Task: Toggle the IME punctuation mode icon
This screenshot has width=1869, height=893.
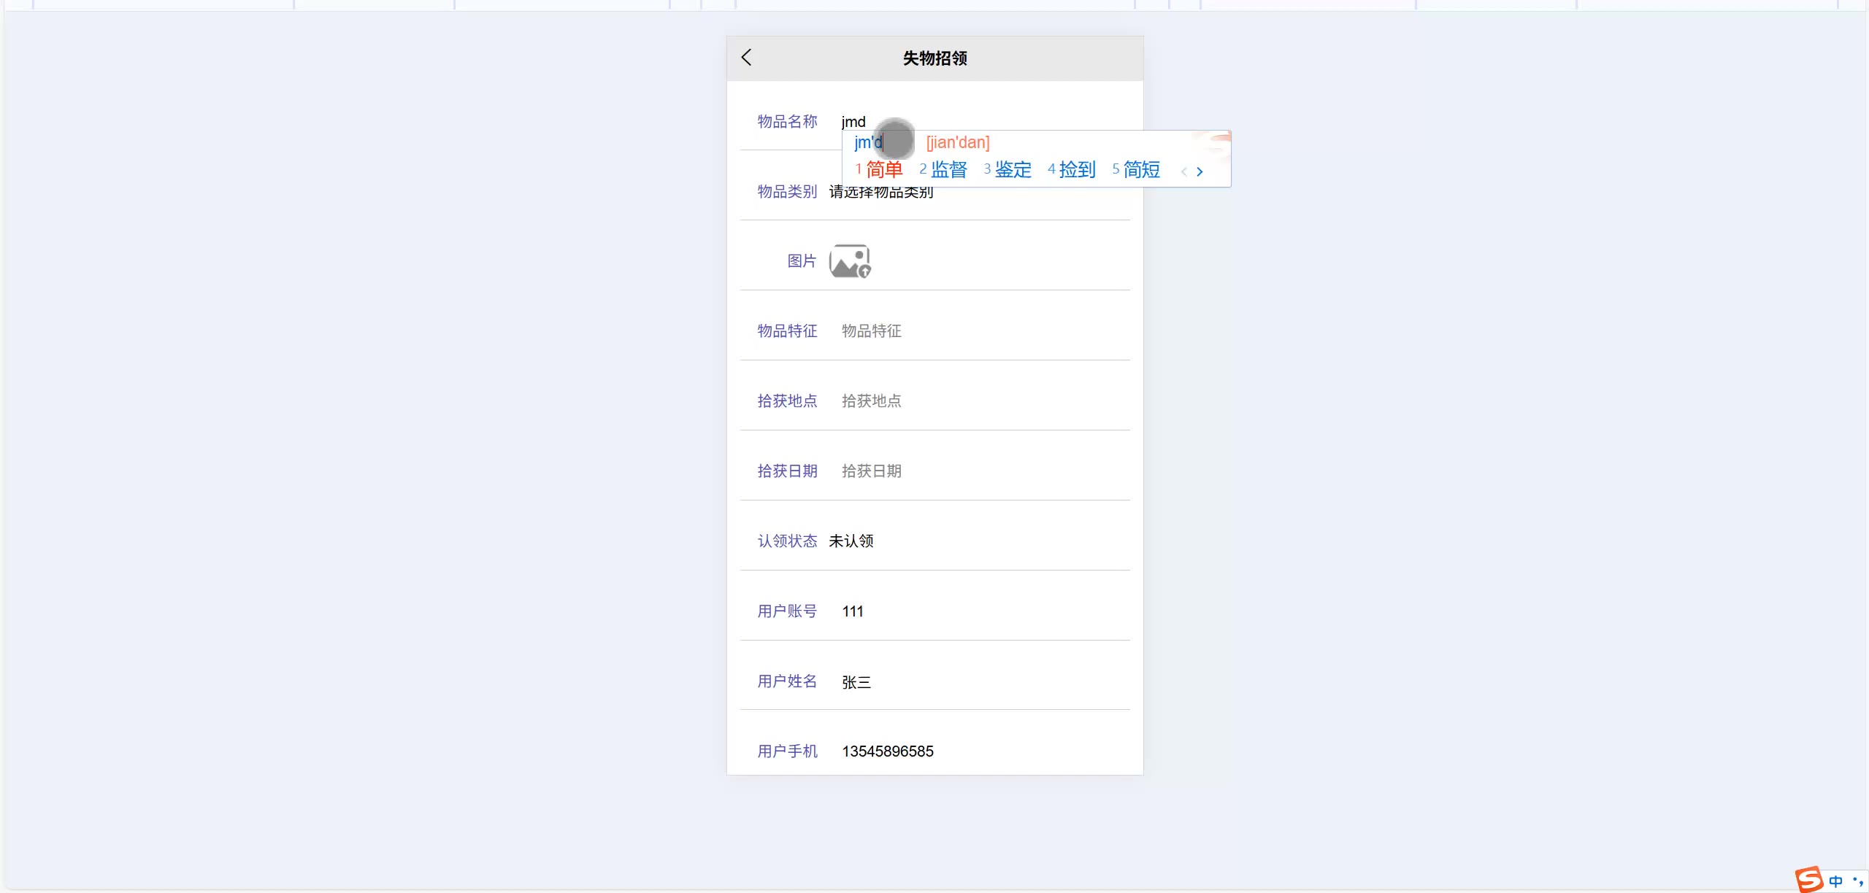Action: click(x=1857, y=881)
